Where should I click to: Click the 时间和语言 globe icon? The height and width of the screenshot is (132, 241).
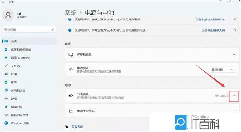[6, 90]
